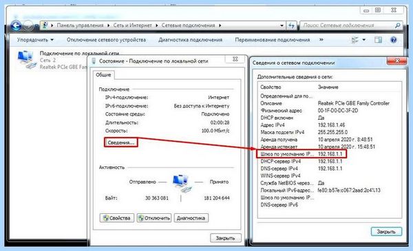Click the change view icon

[355, 40]
